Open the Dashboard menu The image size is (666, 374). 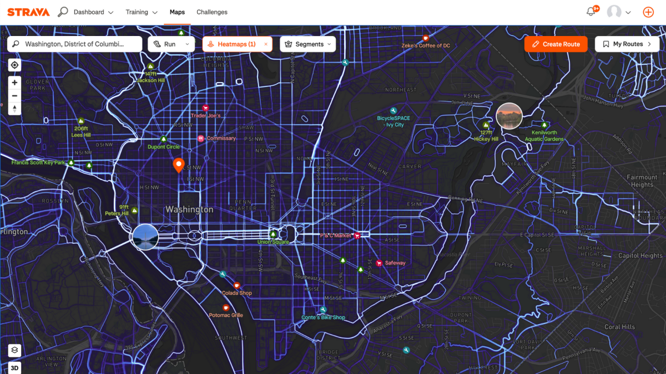[93, 12]
